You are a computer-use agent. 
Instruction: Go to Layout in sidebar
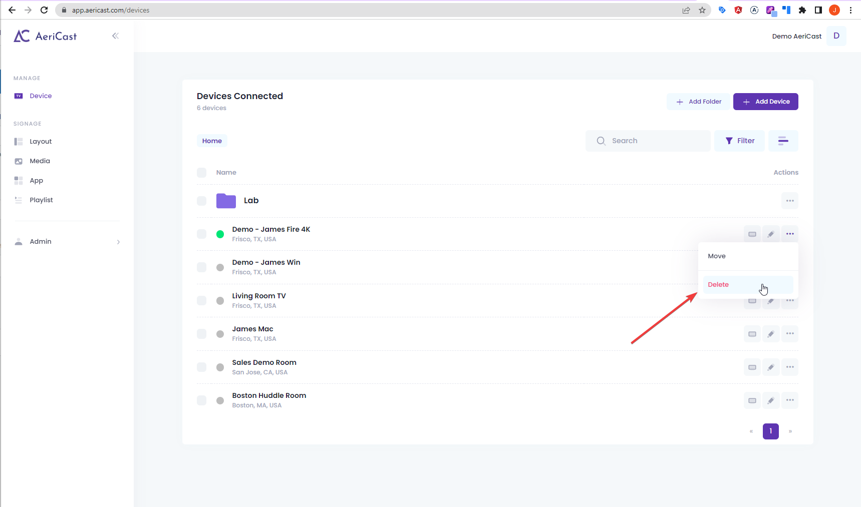[41, 141]
